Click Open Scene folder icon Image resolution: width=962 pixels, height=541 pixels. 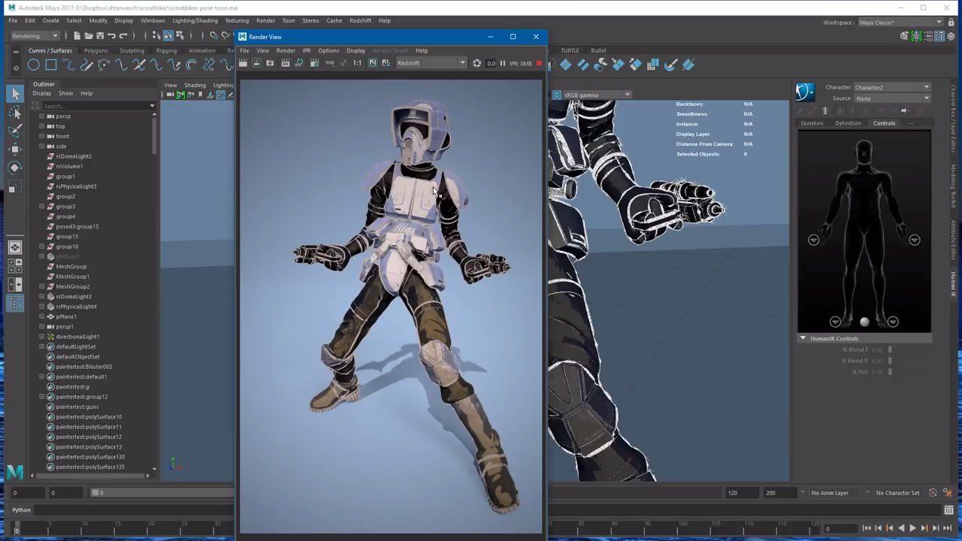point(88,36)
